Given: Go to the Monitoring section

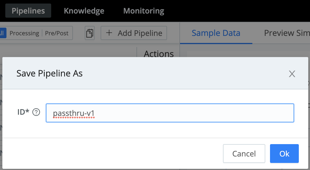Looking at the screenshot, I should (144, 11).
